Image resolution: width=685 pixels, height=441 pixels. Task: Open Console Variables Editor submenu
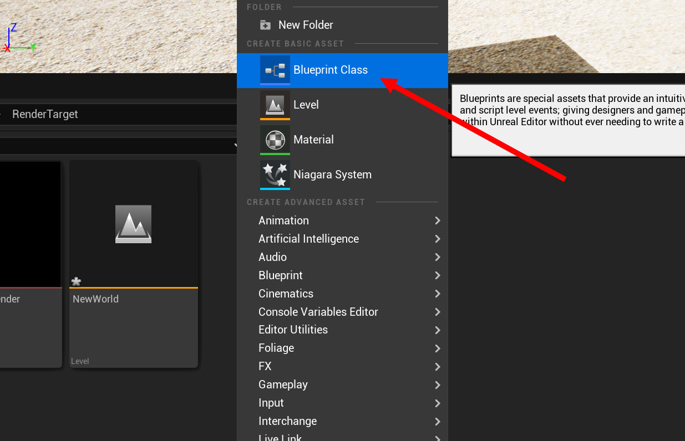(x=342, y=312)
